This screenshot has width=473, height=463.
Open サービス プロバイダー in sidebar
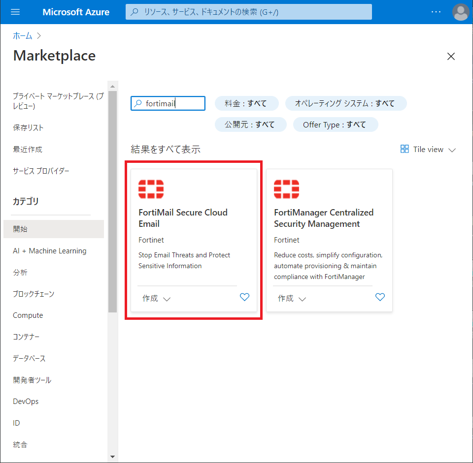click(41, 171)
